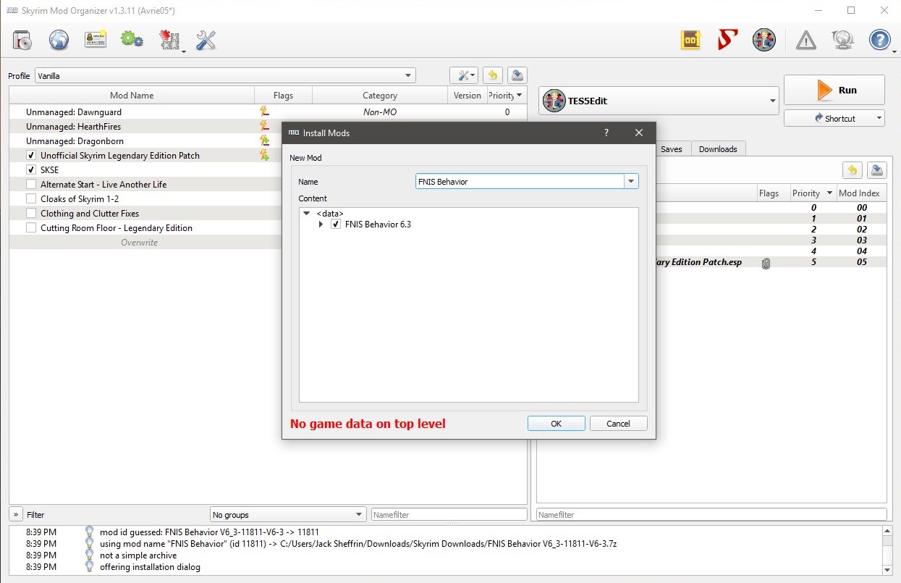The width and height of the screenshot is (901, 583).
Task: Enable Clothing and Clutter Fixes mod
Action: pos(31,214)
